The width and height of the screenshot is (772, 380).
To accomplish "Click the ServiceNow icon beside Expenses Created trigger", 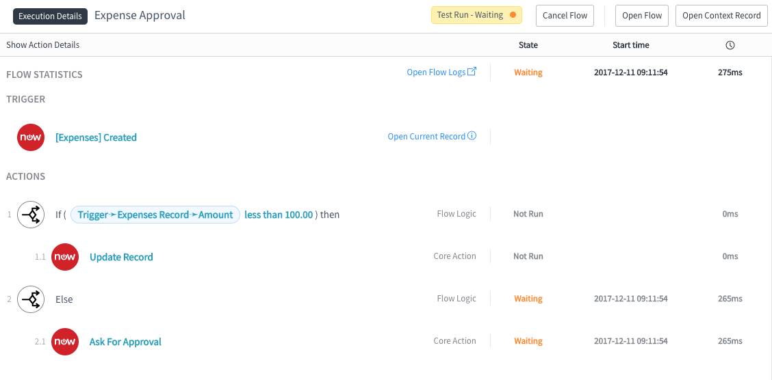I will tap(31, 137).
